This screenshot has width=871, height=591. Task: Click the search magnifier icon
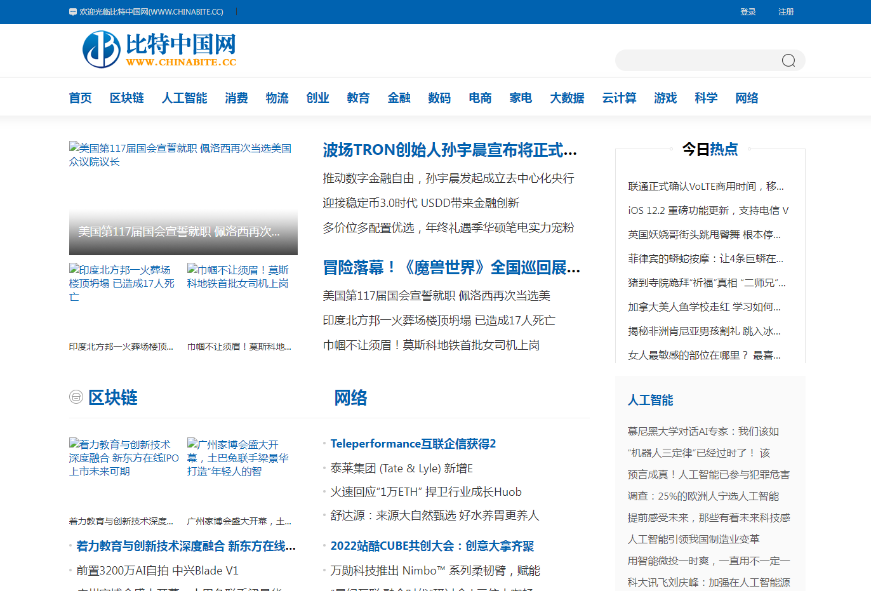(788, 60)
